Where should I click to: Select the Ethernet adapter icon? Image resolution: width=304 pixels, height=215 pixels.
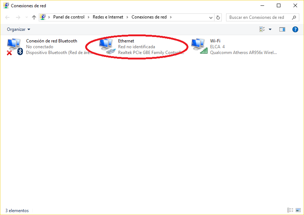[x=107, y=46]
